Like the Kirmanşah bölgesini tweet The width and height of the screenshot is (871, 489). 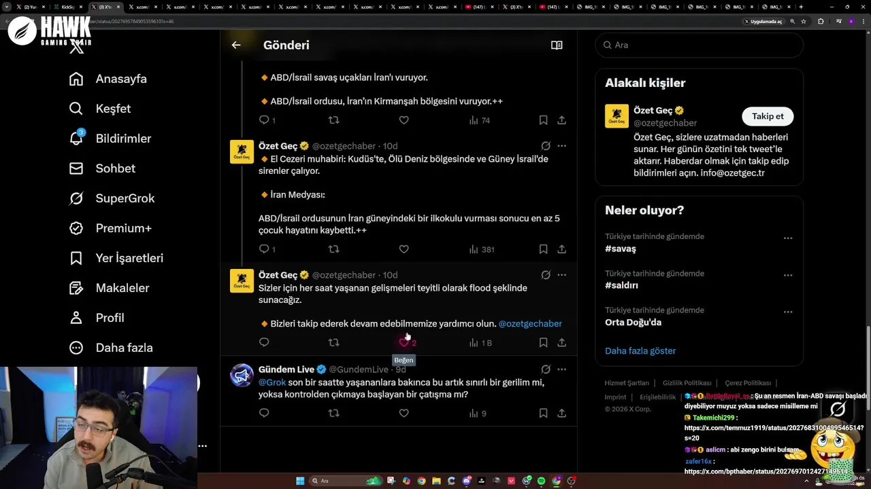point(404,120)
